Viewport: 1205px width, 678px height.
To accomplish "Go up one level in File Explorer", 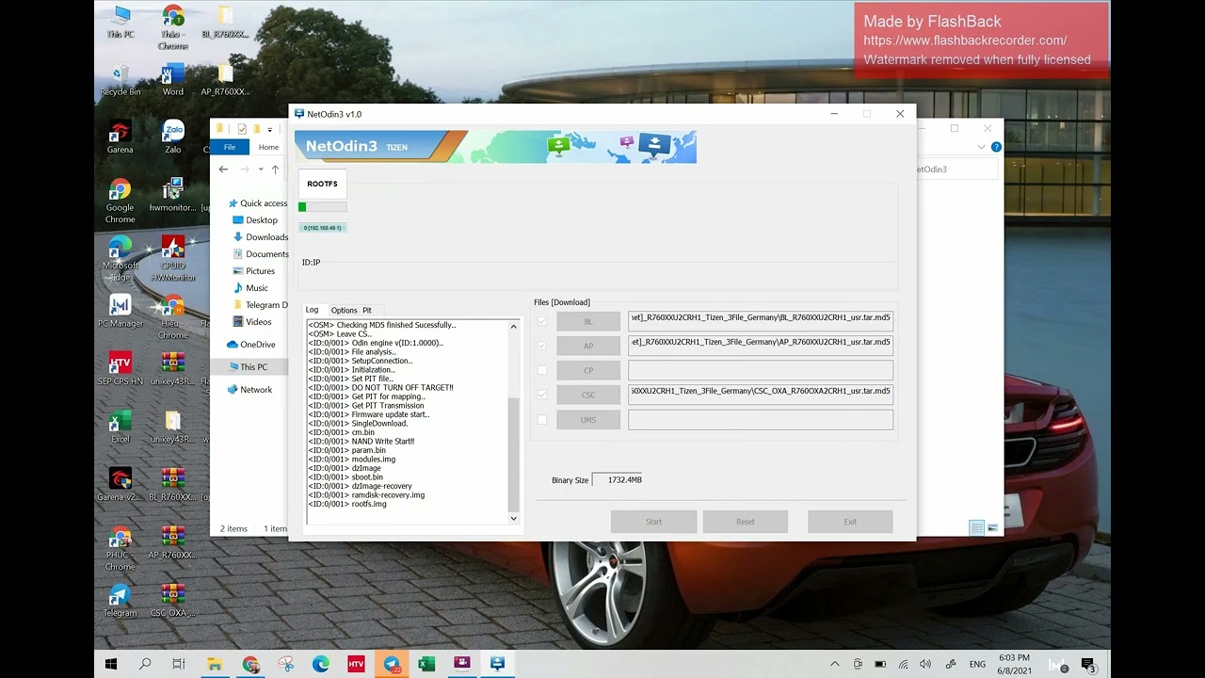I will (x=275, y=169).
